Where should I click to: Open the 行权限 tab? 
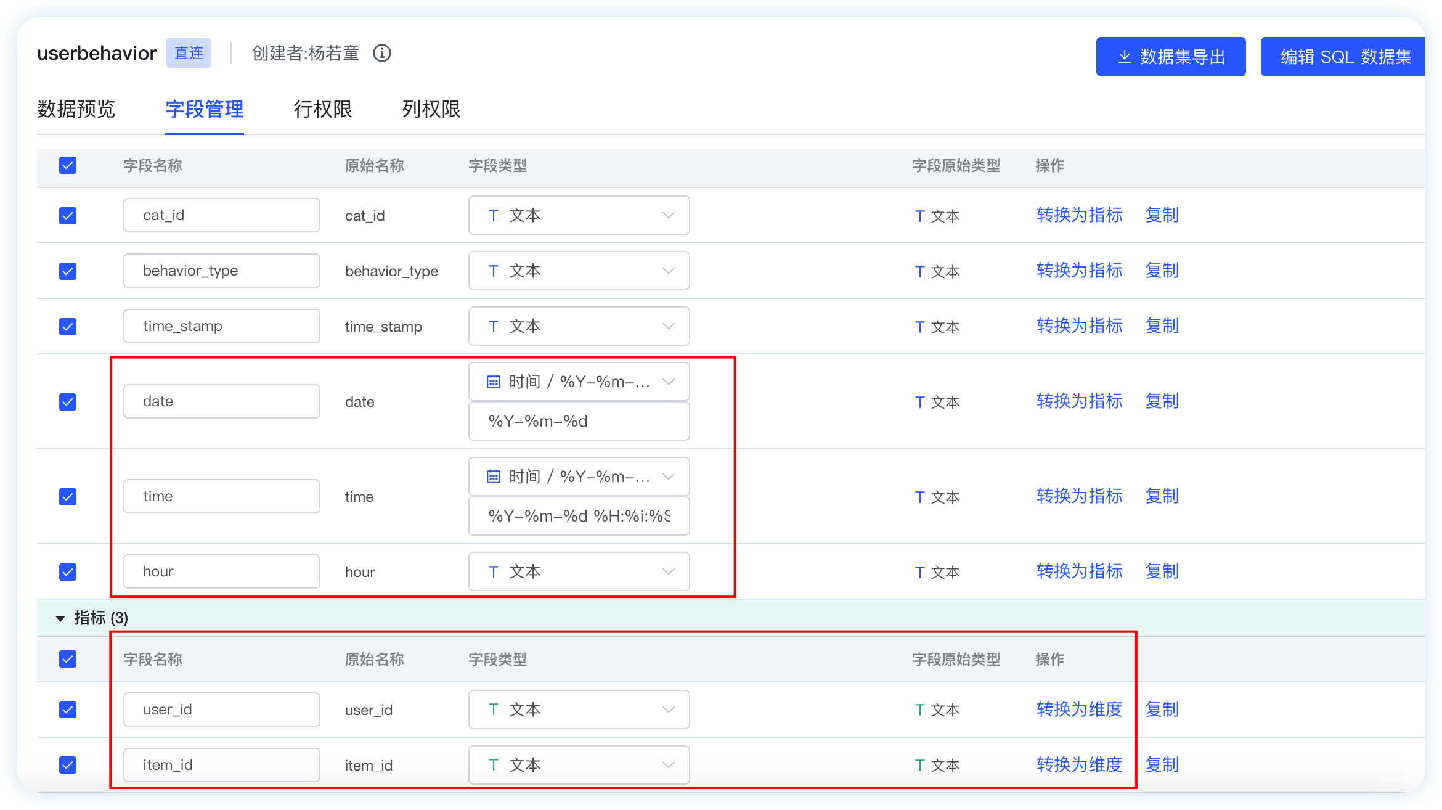(323, 109)
